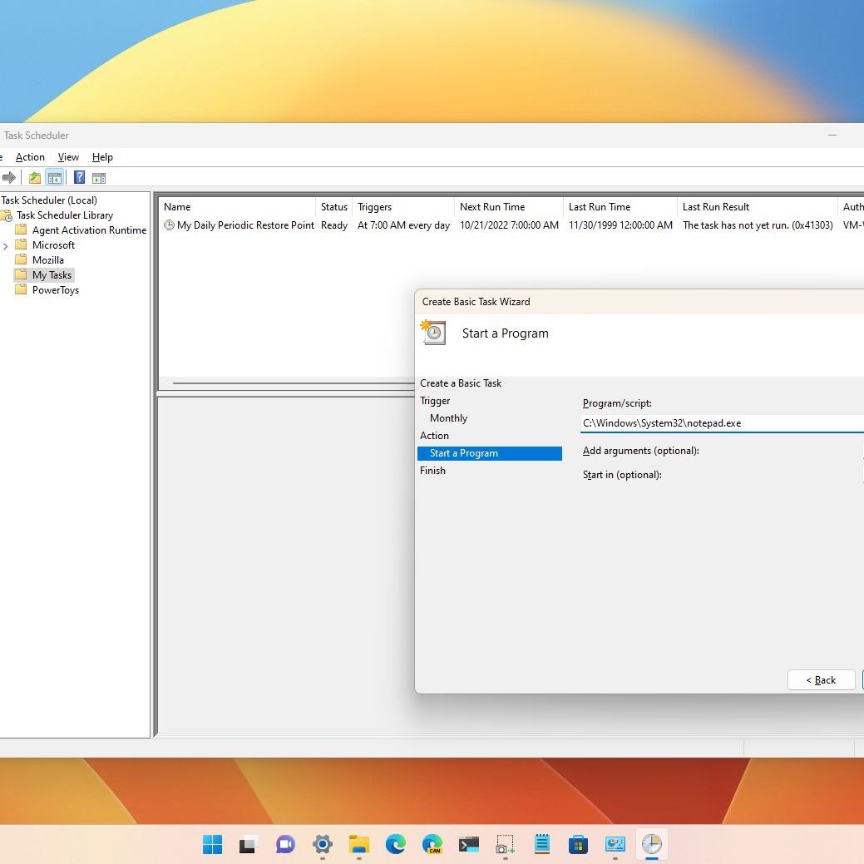The height and width of the screenshot is (864, 864).
Task: Click the Task Scheduler Library folder icon
Action: [7, 215]
